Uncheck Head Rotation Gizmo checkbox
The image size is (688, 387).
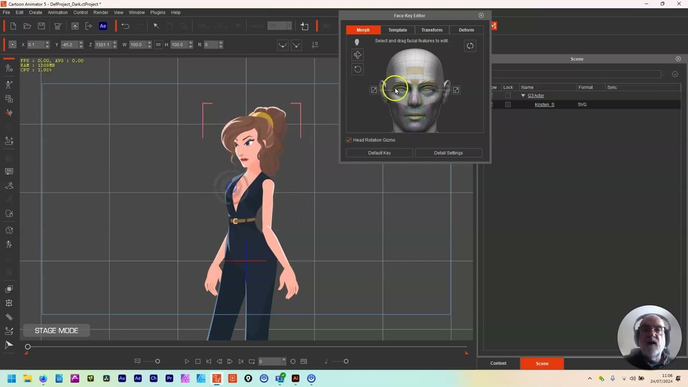coord(349,140)
